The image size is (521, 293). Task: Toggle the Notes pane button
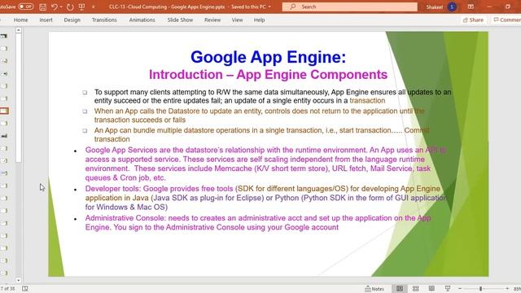pyautogui.click(x=374, y=289)
